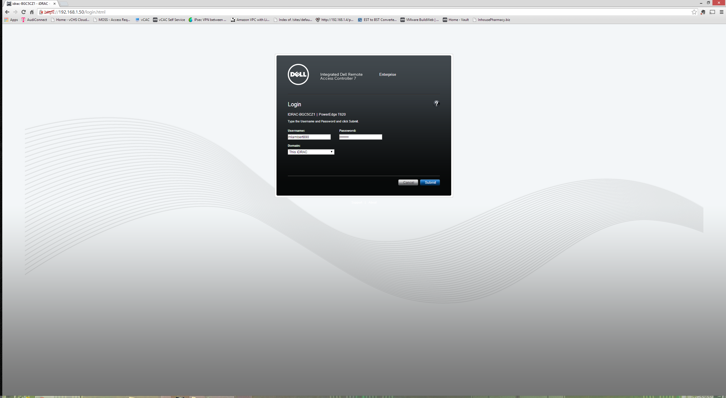Click into the Username field
This screenshot has height=398, width=726.
point(309,137)
